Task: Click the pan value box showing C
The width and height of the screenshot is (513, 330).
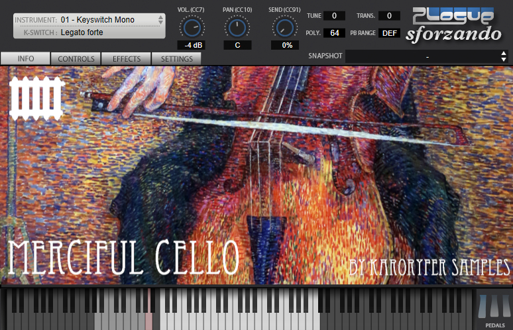Action: [x=237, y=45]
